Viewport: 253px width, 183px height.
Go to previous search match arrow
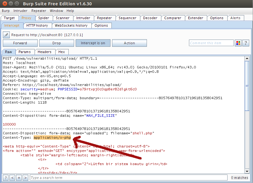click(x=13, y=178)
